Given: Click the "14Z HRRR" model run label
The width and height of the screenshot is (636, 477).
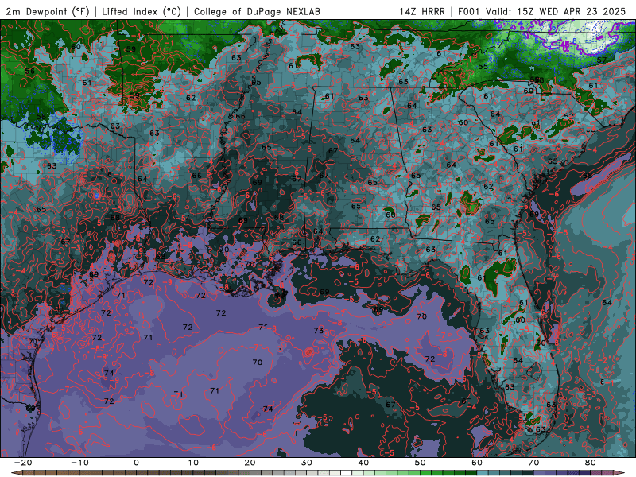Looking at the screenshot, I should click(422, 11).
